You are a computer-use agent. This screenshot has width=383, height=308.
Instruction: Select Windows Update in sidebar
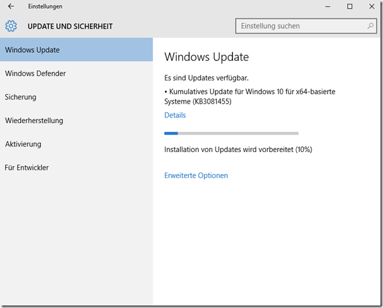(76, 50)
